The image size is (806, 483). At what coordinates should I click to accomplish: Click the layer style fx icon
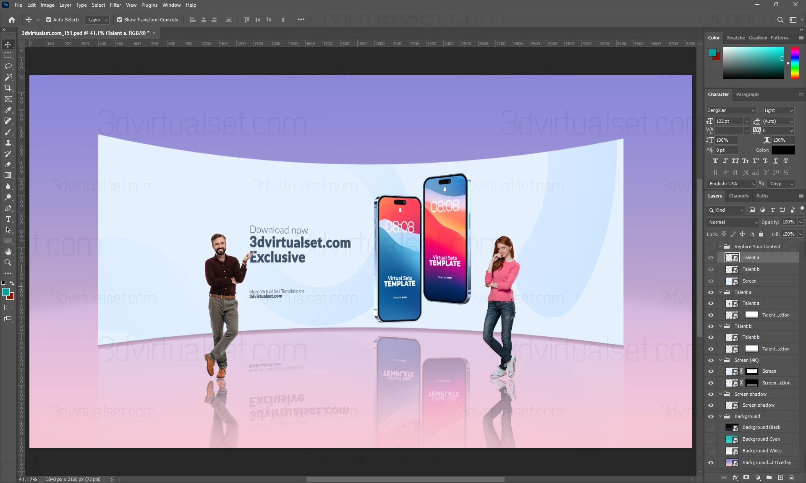pos(735,477)
